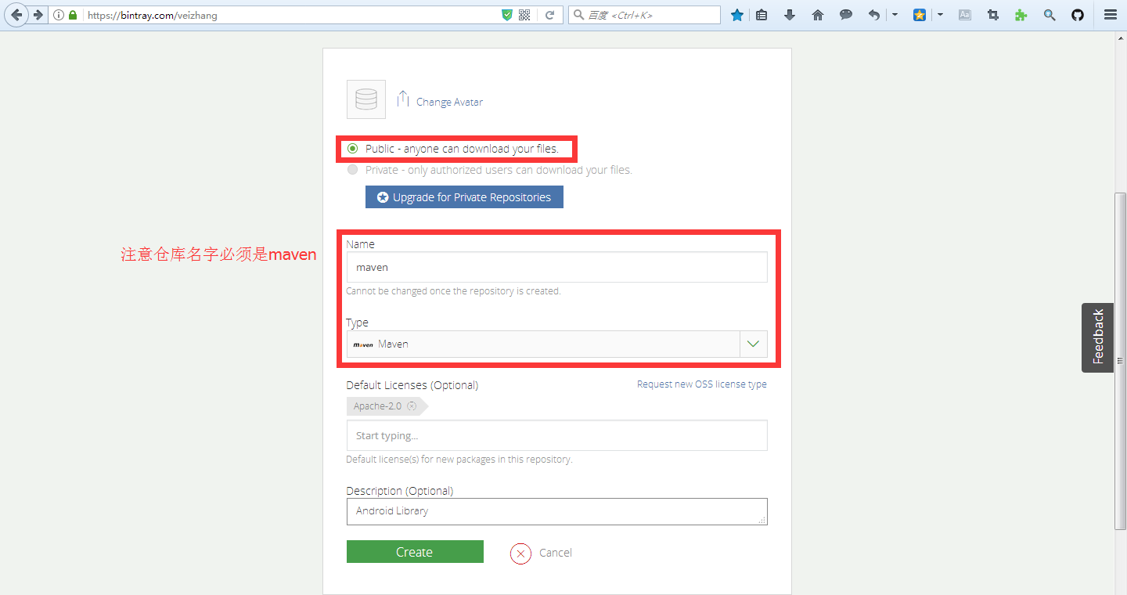Click the Change Avatar link
The image size is (1127, 595).
pos(449,102)
